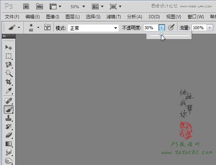
Task: Toggle tablet pressure for opacity icon
Action: pos(171,27)
